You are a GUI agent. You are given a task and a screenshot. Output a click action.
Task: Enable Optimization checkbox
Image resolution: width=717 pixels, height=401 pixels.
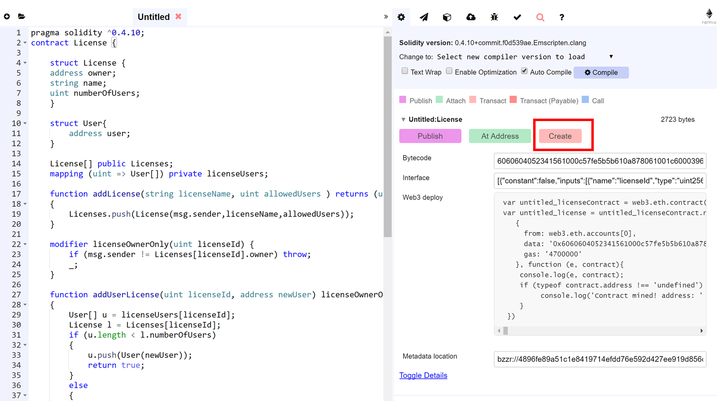tap(449, 71)
